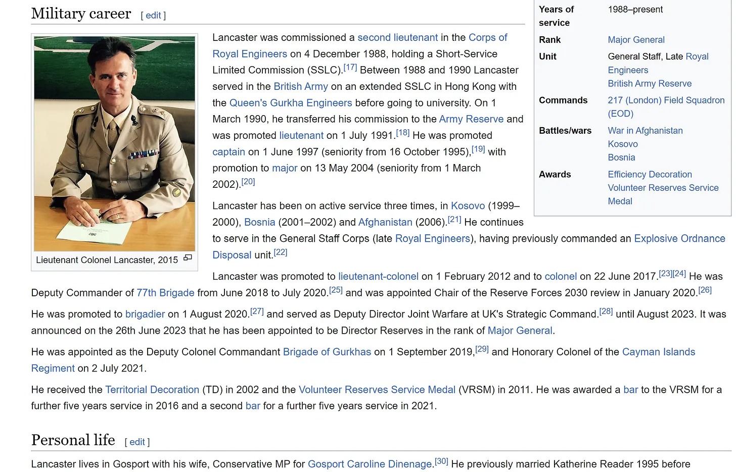Open citation reference 27

[257, 311]
